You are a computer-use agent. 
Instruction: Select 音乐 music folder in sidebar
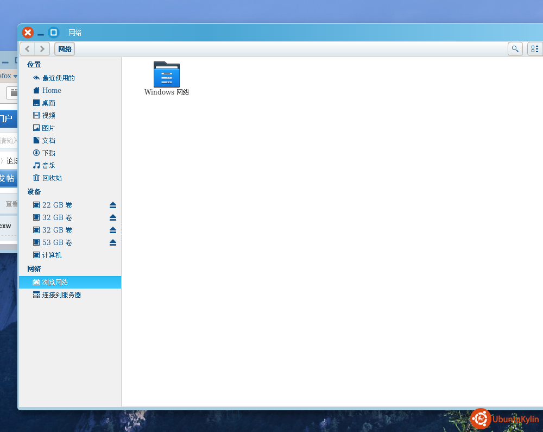[x=48, y=166]
